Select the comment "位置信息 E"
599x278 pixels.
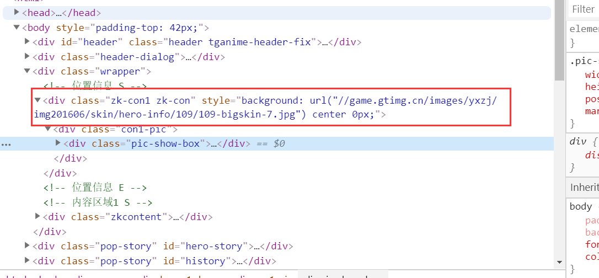[x=95, y=188]
